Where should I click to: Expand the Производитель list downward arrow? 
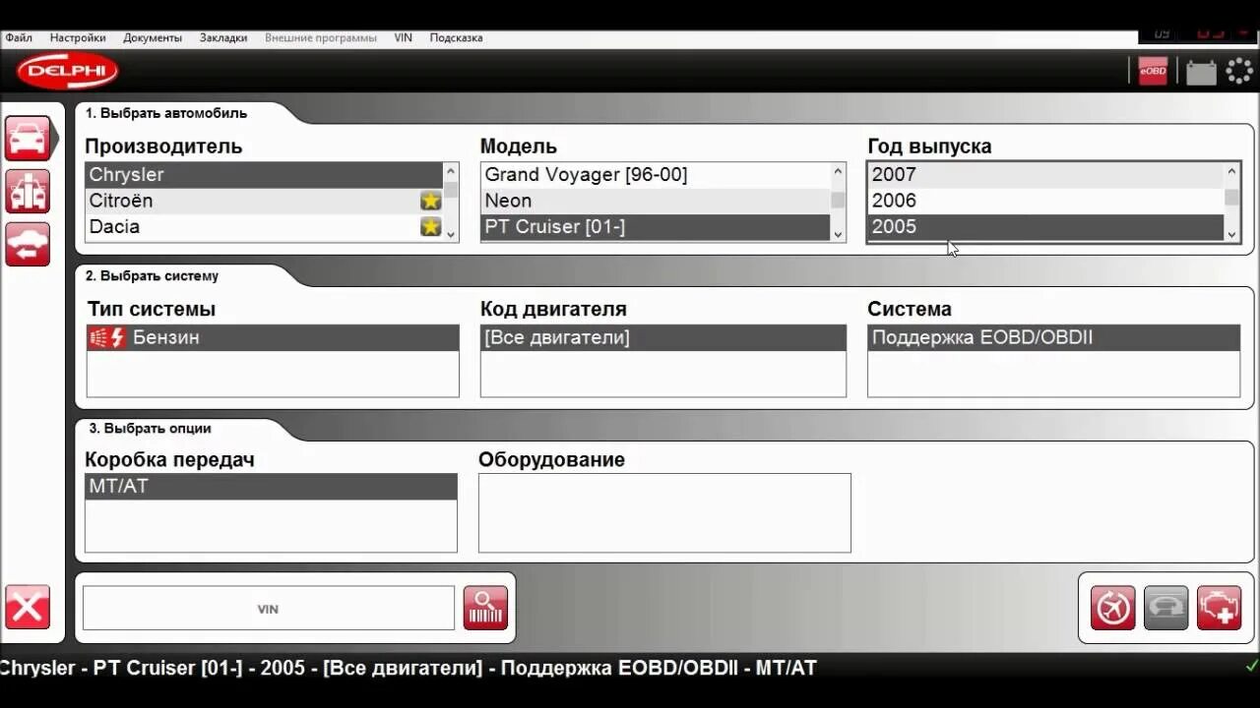tap(451, 235)
